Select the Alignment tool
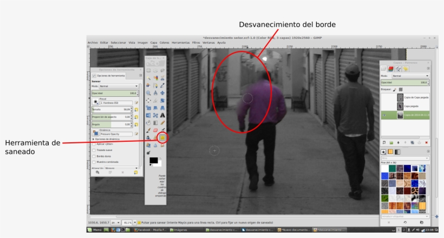444x238 pixels. 148,101
